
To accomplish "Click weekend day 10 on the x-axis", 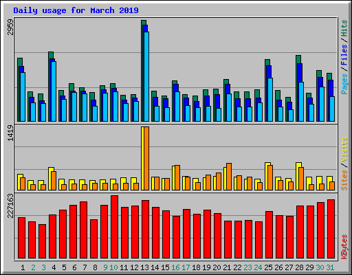I will click(113, 267).
